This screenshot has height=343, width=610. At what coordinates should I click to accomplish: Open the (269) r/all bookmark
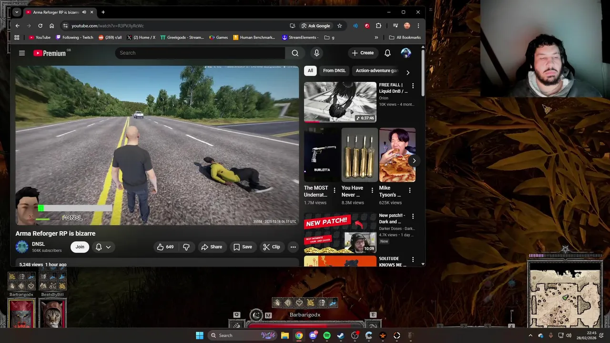pyautogui.click(x=110, y=38)
